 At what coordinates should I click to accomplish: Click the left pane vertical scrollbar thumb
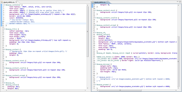pos(87,31)
